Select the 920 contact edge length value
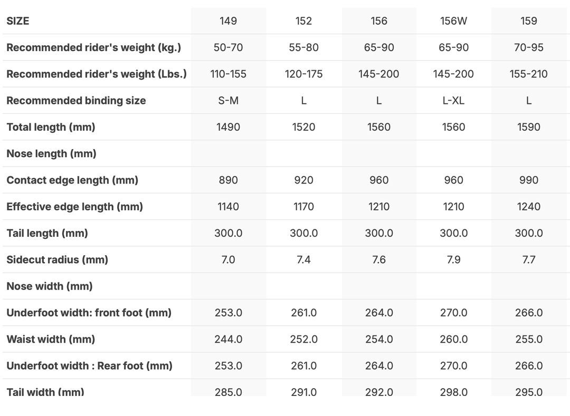 coord(303,180)
